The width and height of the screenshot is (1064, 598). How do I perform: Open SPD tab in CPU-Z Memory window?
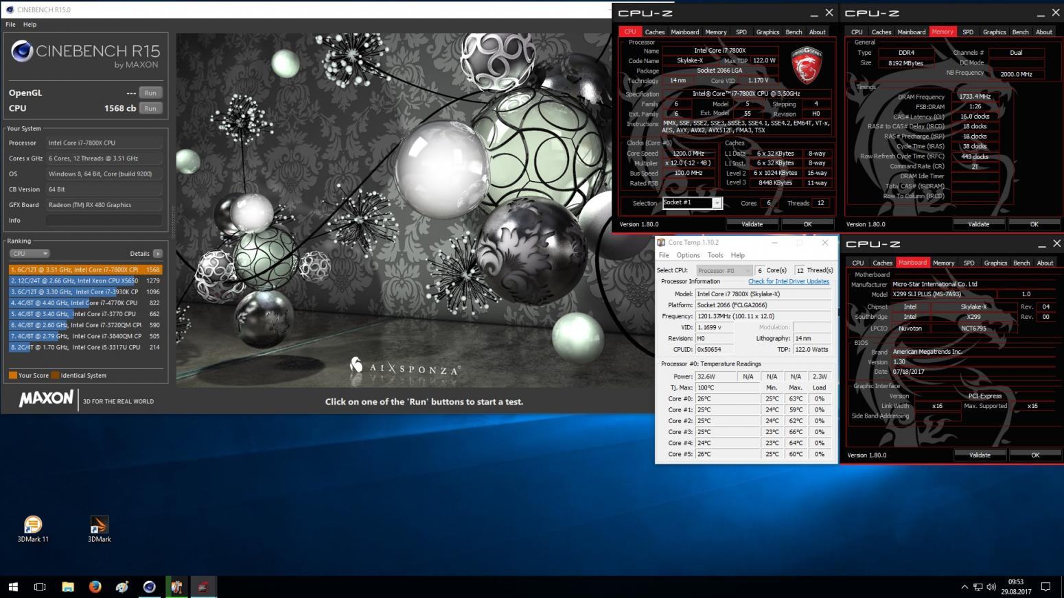tap(968, 32)
